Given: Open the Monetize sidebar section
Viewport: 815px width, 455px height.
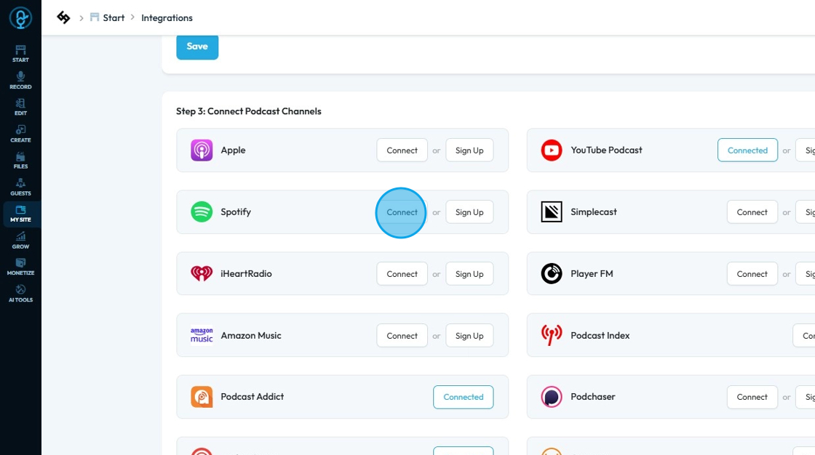Looking at the screenshot, I should (20, 267).
